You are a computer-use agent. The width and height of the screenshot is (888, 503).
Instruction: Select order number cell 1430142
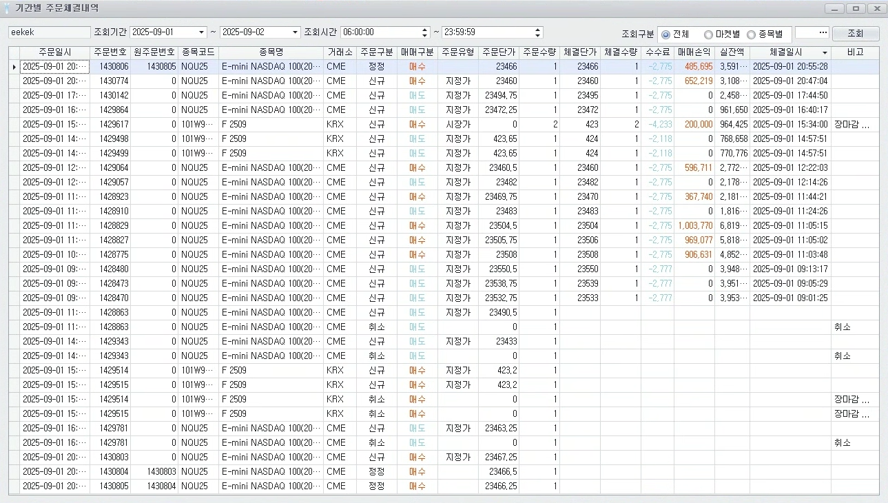tap(110, 96)
